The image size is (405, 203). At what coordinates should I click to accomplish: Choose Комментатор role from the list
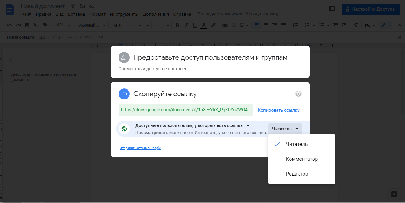[302, 159]
